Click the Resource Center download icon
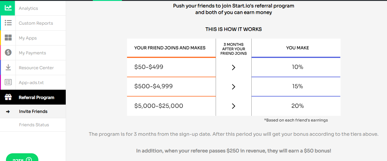387x161 pixels. point(8,67)
